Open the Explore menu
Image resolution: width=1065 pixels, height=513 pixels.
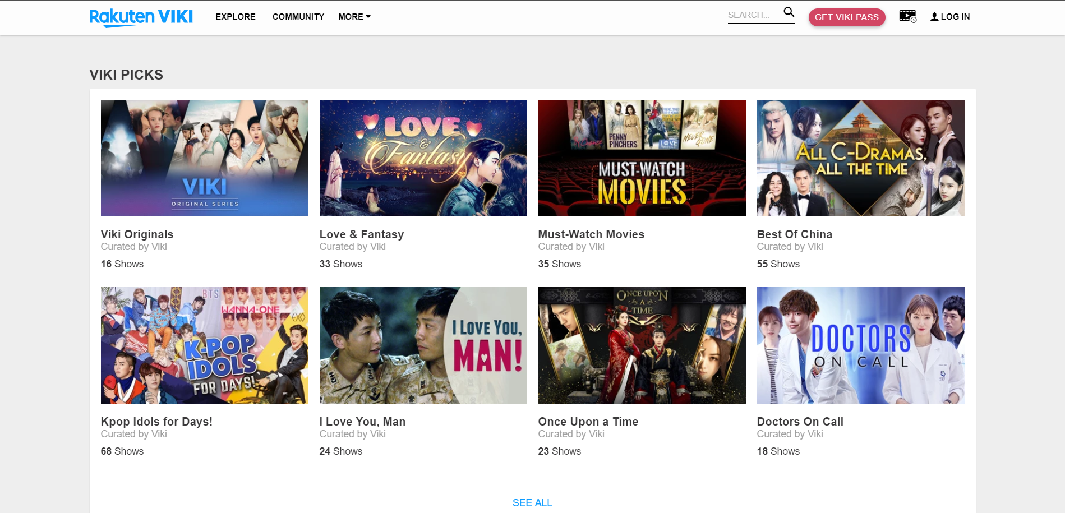click(x=236, y=17)
